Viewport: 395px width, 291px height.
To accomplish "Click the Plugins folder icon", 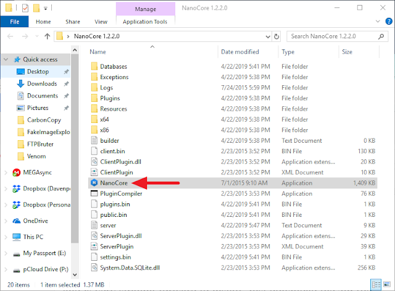I will pos(94,98).
